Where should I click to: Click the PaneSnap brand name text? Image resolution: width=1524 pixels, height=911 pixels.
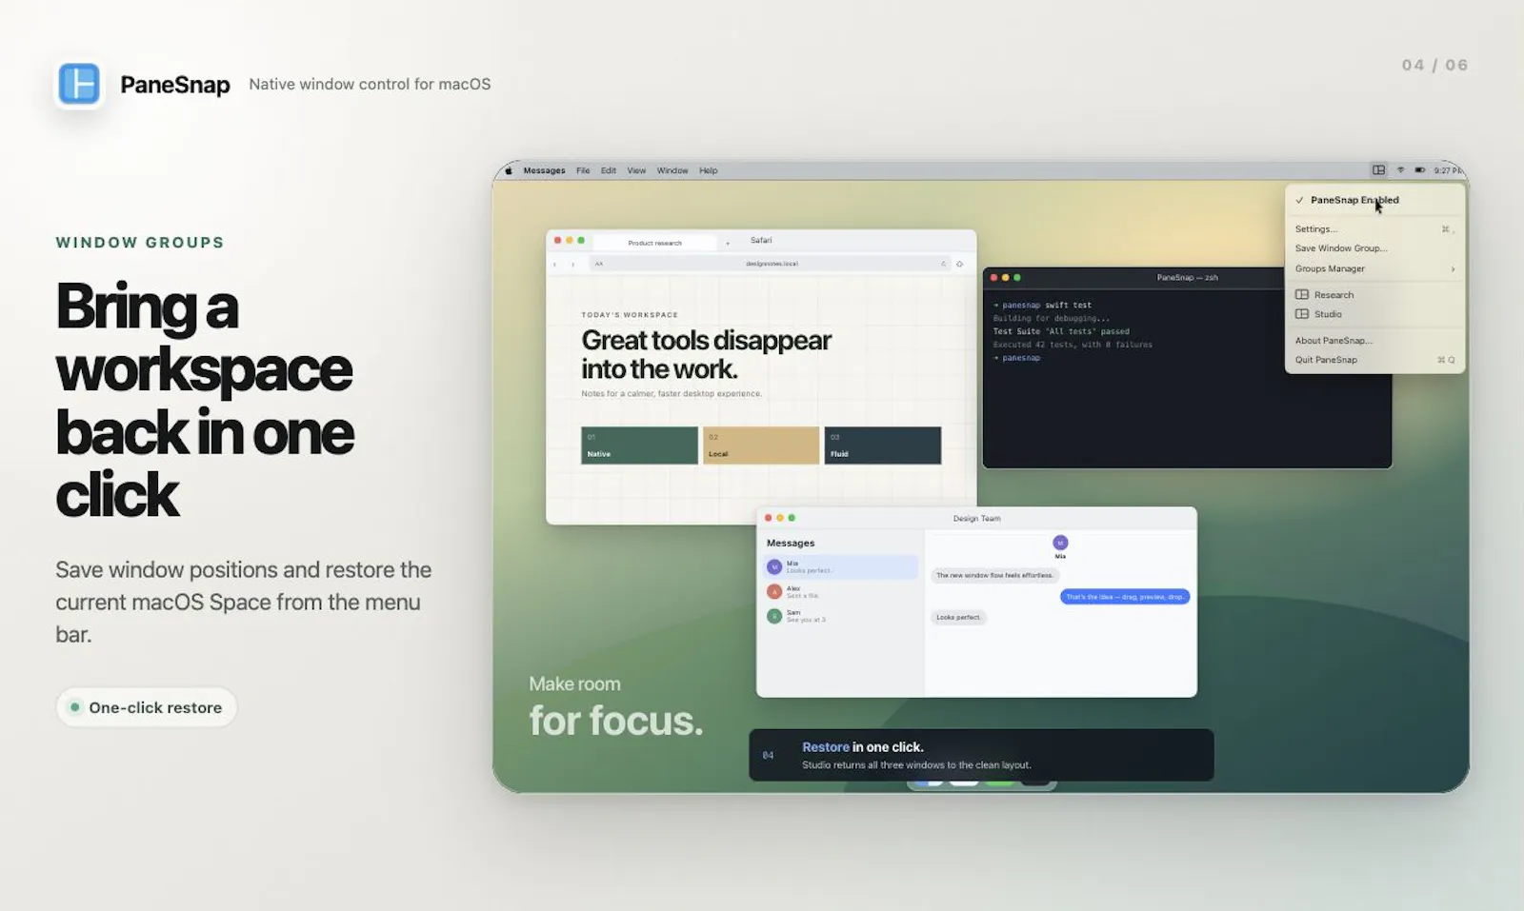coord(175,85)
